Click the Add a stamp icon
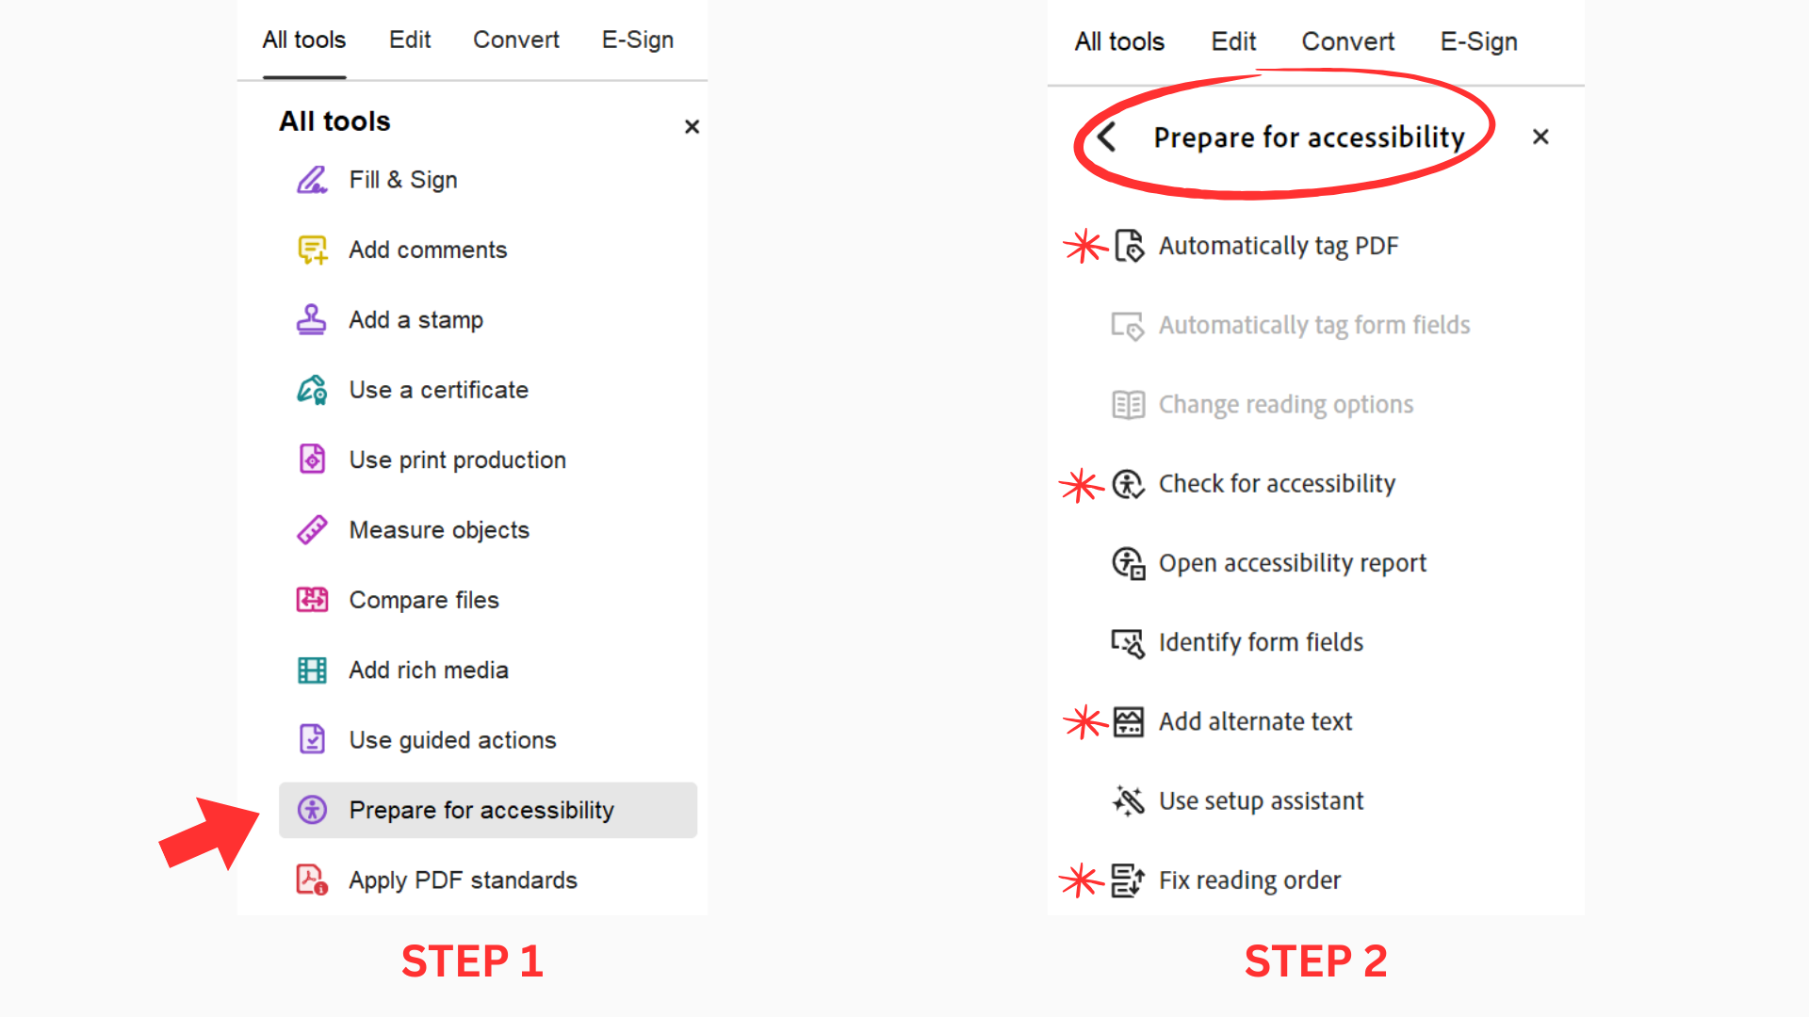1809x1017 pixels. coord(312,320)
